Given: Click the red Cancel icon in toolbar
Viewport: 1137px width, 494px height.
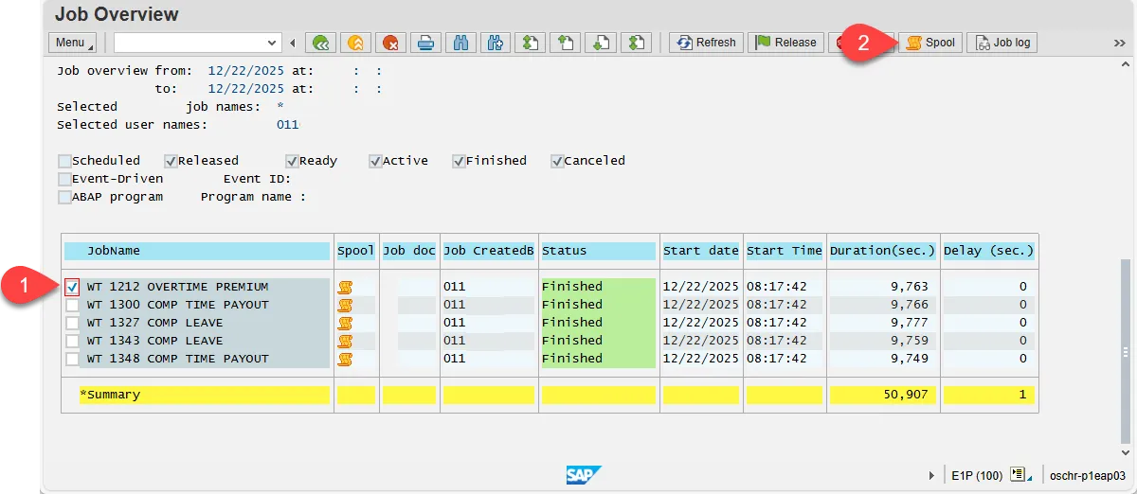Looking at the screenshot, I should coord(389,43).
